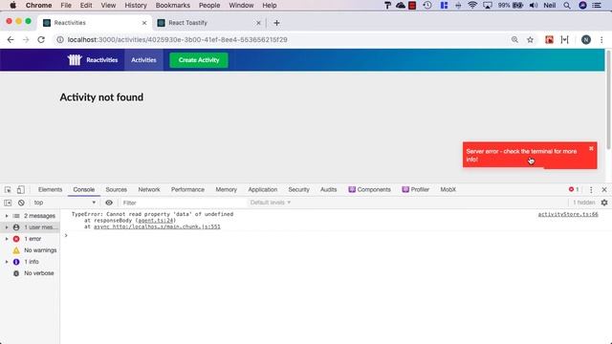The width and height of the screenshot is (612, 344).
Task: Click the Create Activity button
Action: click(x=199, y=60)
